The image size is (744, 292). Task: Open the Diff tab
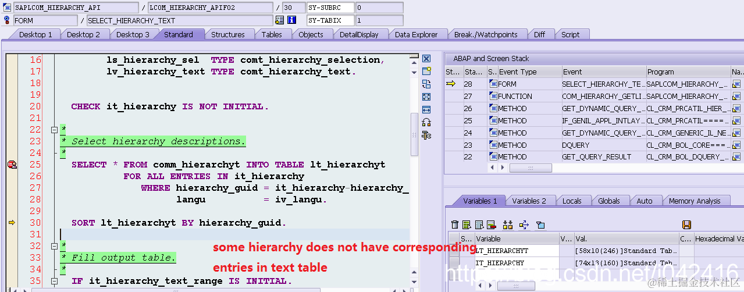click(x=539, y=34)
